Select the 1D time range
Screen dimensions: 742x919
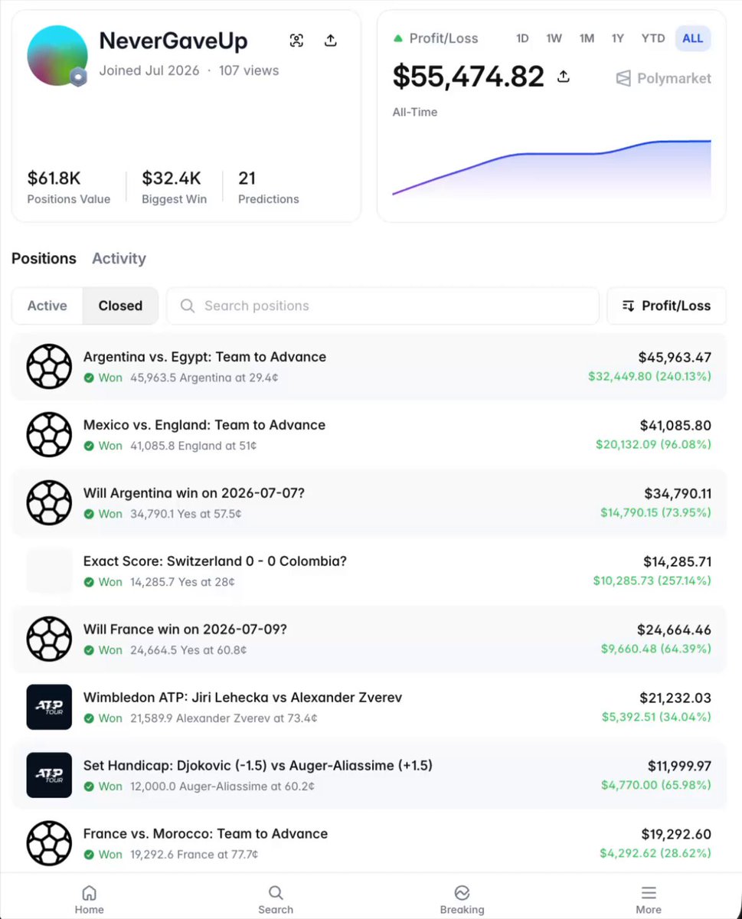tap(522, 38)
